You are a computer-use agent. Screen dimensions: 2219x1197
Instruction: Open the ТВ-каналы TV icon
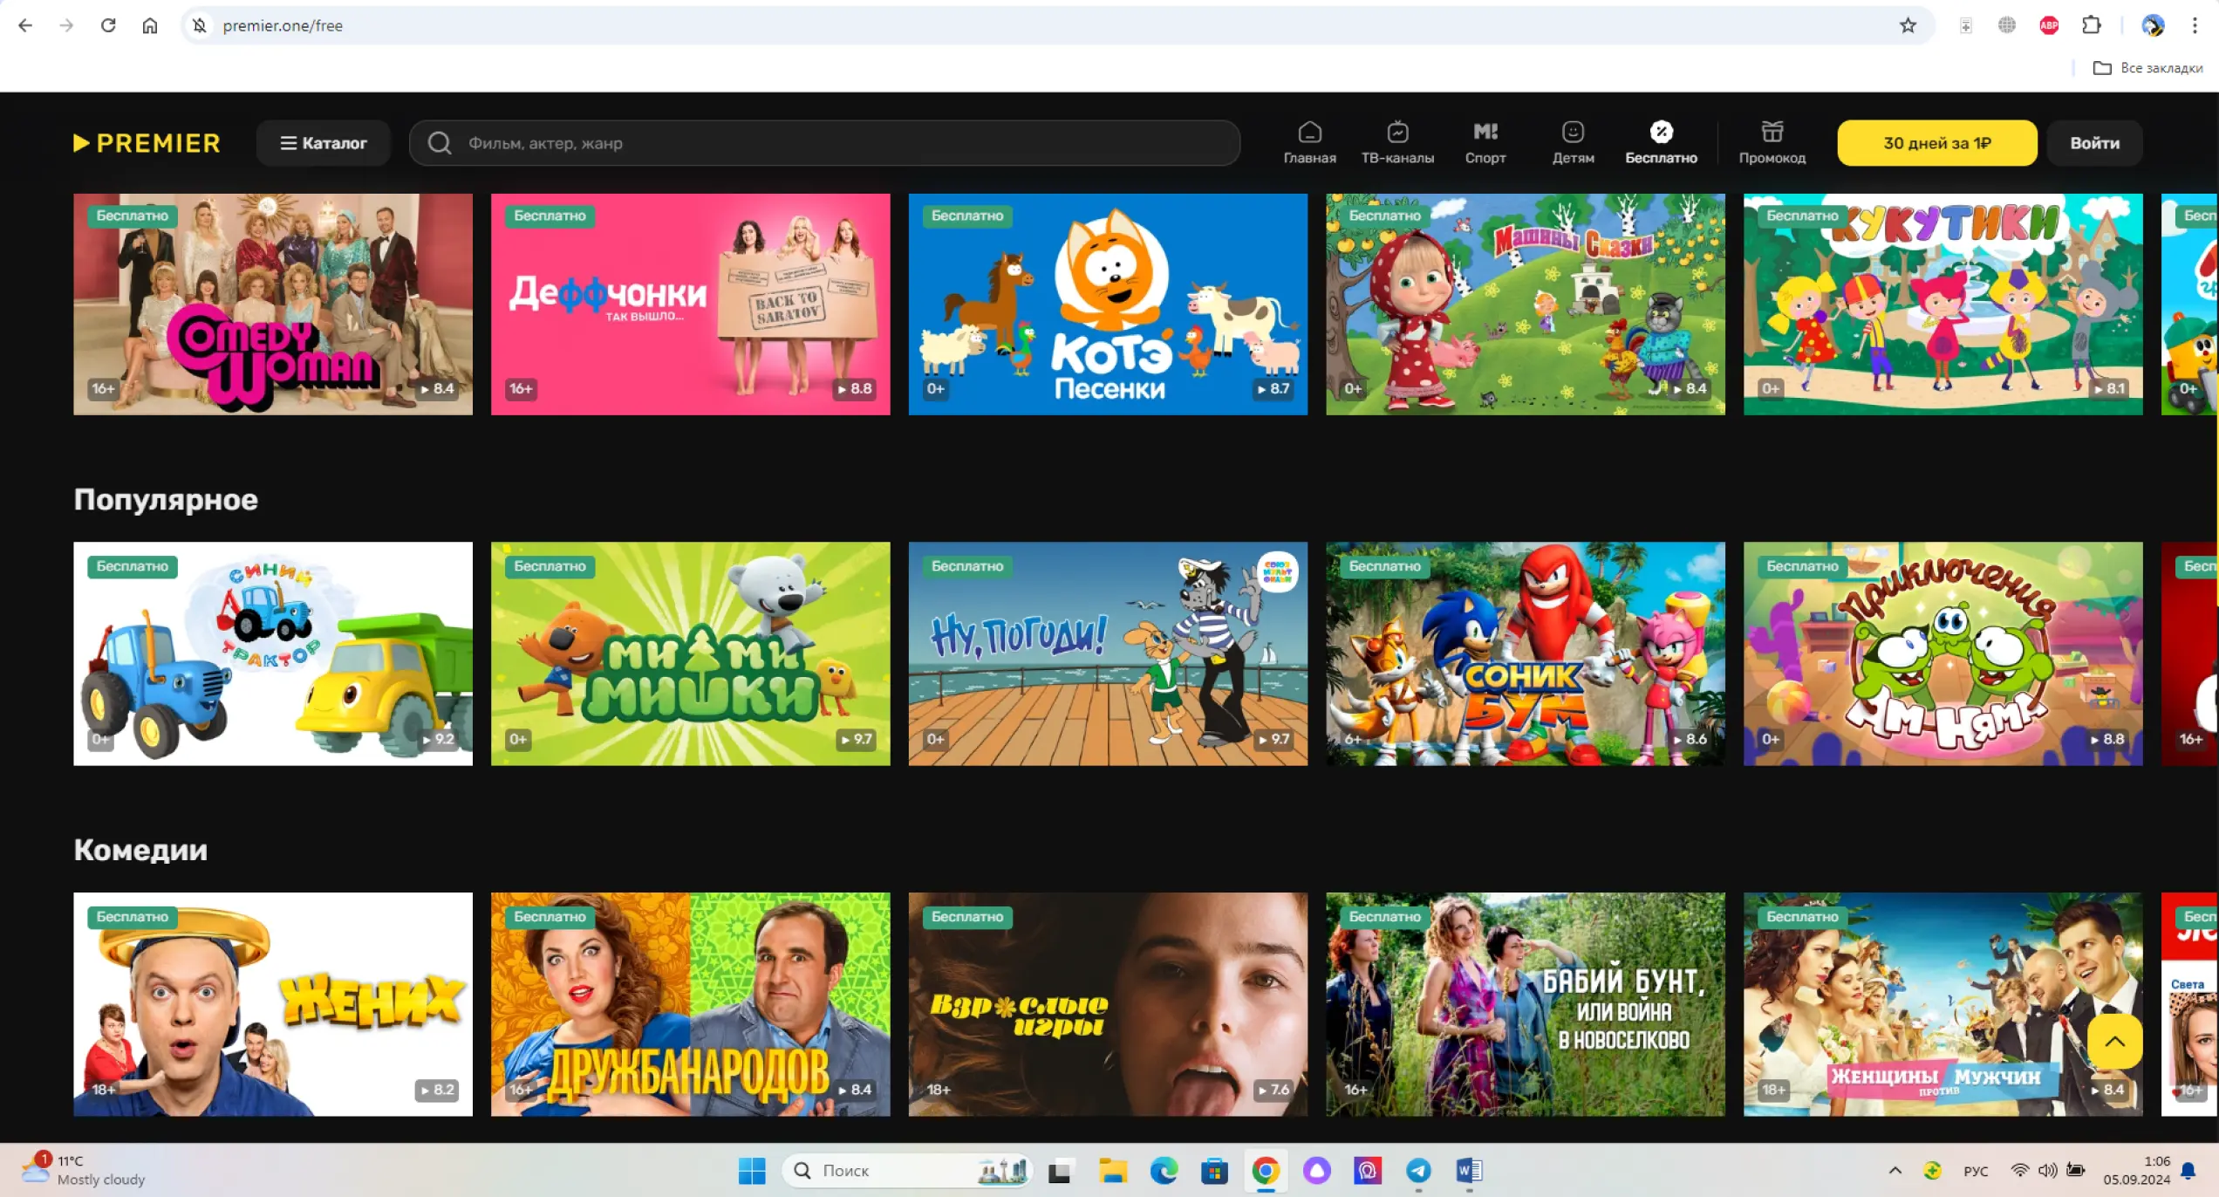point(1397,142)
